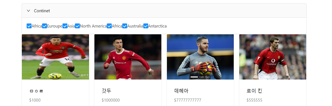Uncheck the first Africa checkbox

[x=29, y=26]
